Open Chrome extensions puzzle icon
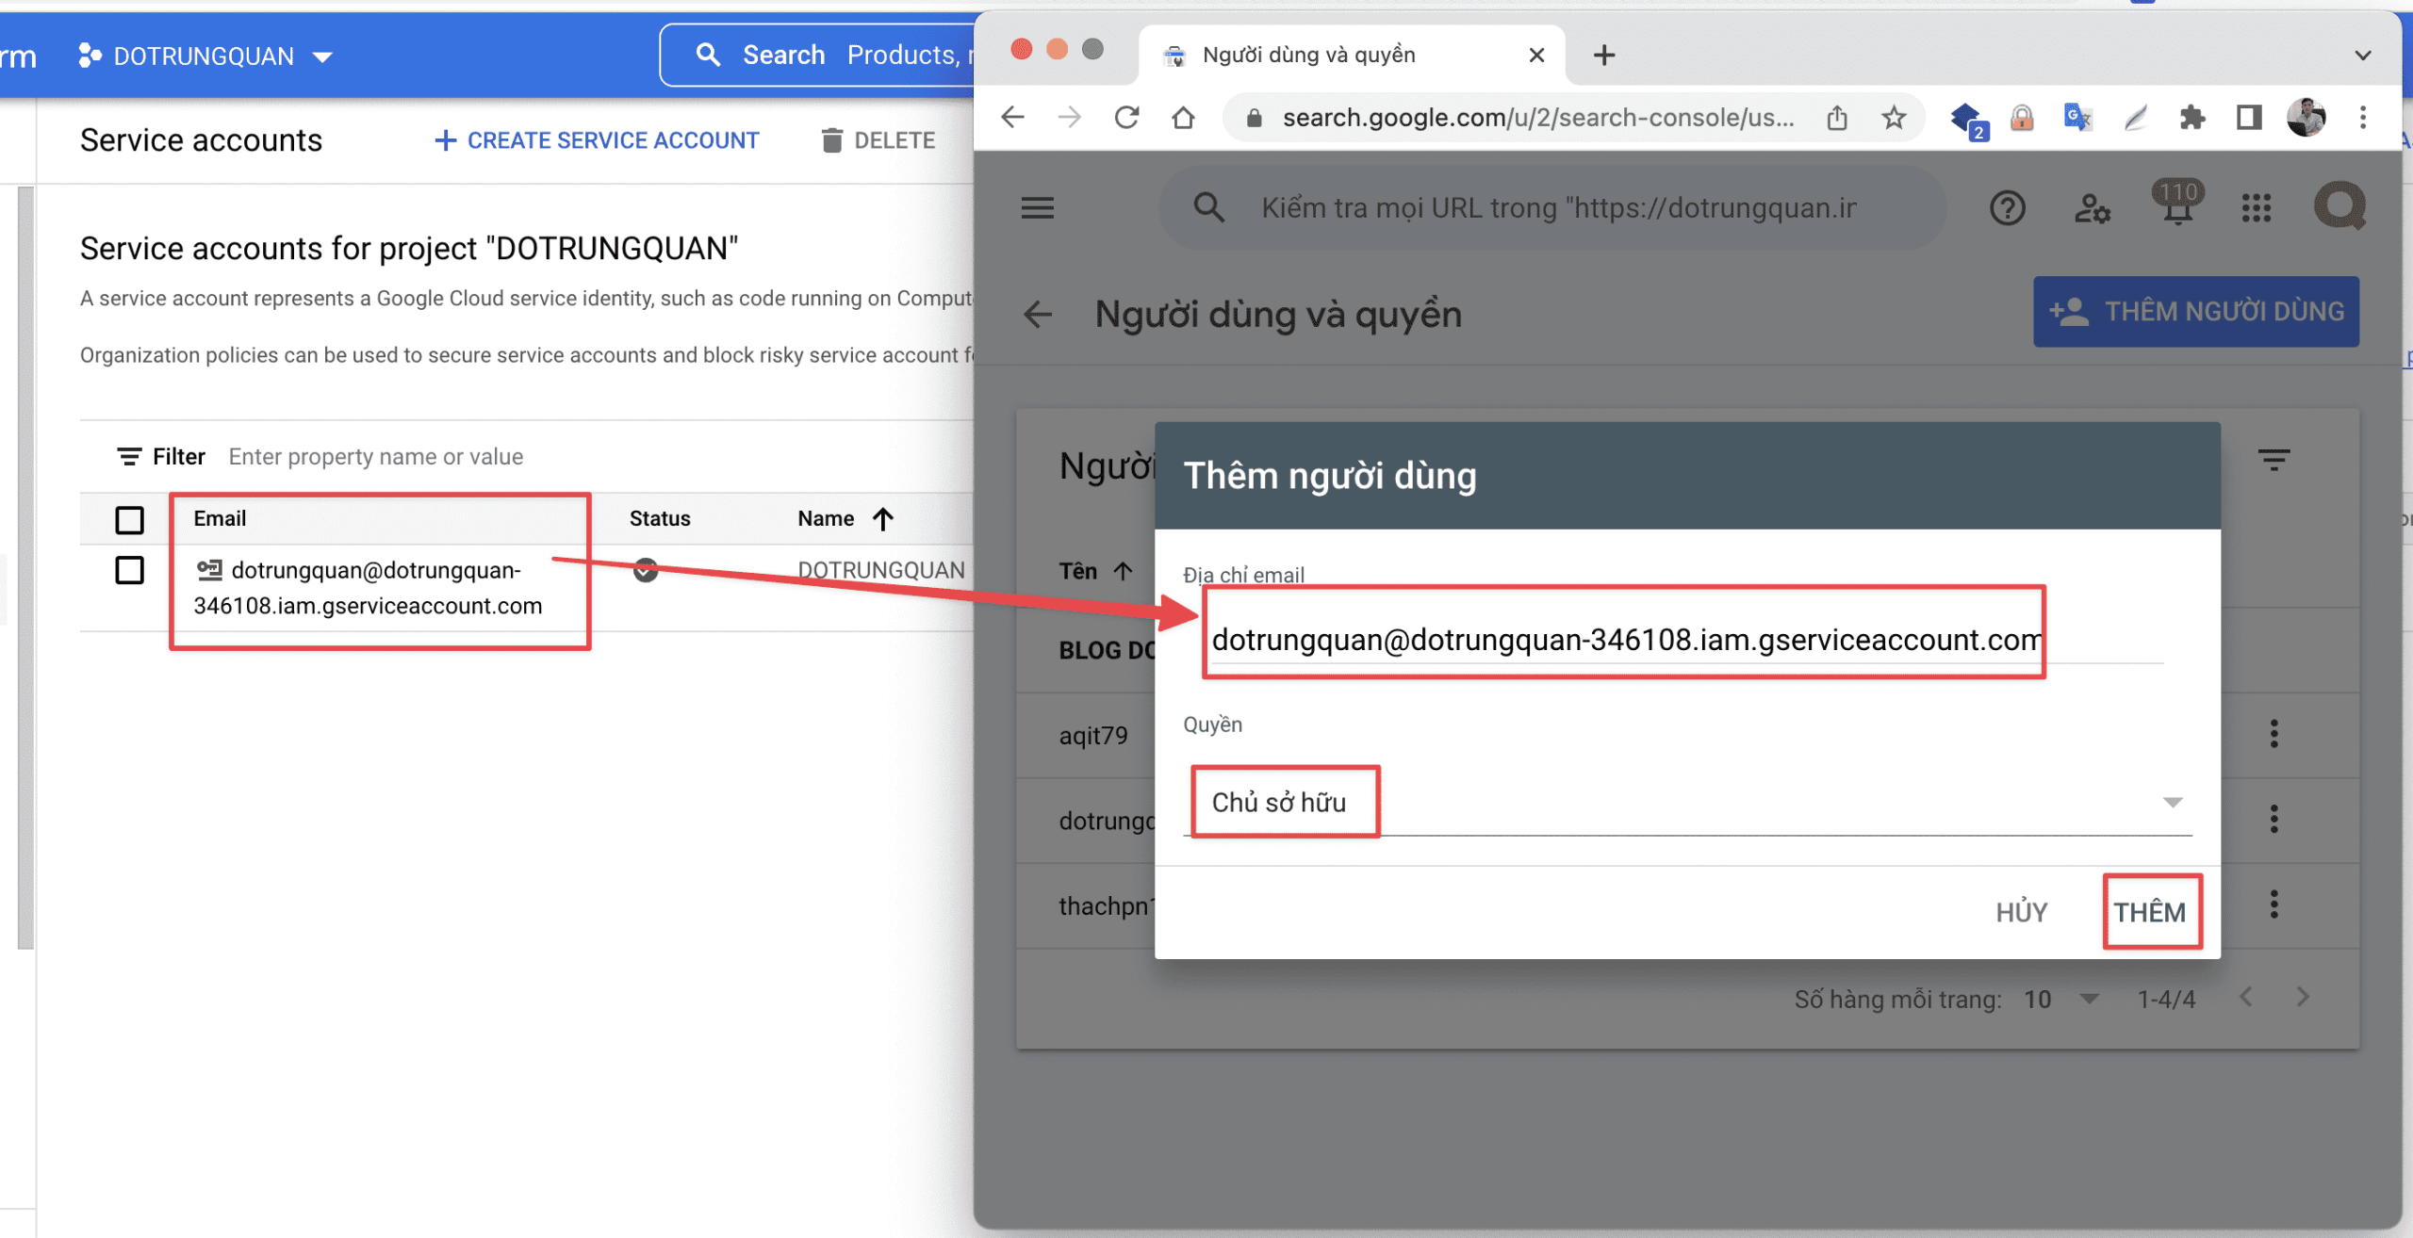The height and width of the screenshot is (1238, 2413). [x=2191, y=118]
